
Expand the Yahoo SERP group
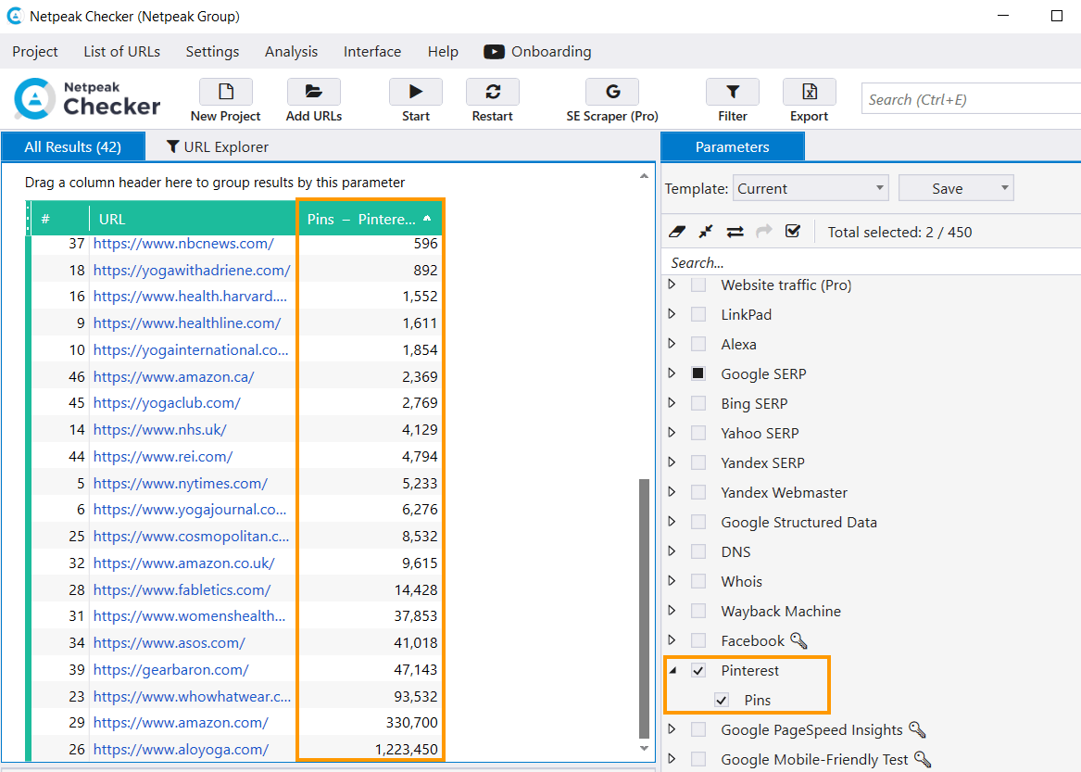672,433
